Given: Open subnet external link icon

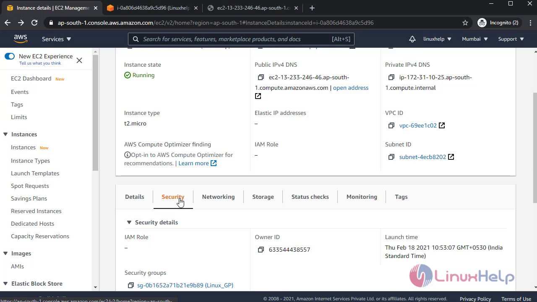Looking at the screenshot, I should [451, 157].
